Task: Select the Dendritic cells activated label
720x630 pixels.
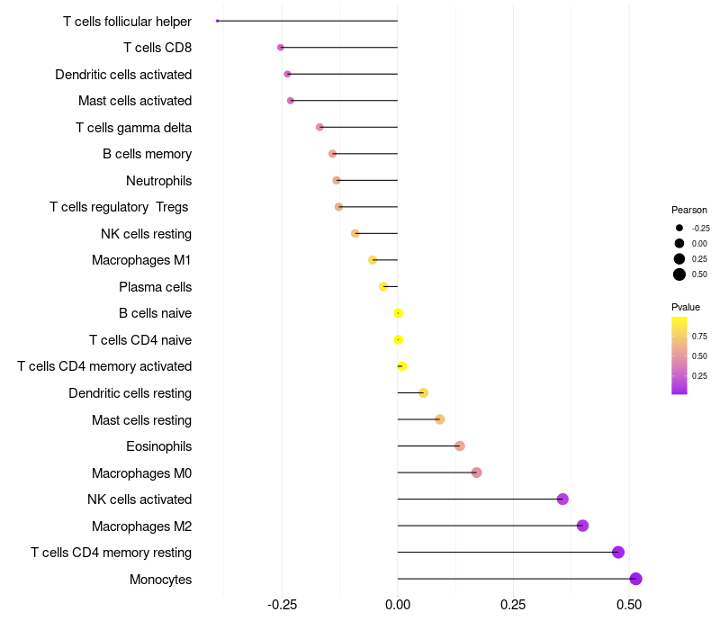Action: [123, 74]
